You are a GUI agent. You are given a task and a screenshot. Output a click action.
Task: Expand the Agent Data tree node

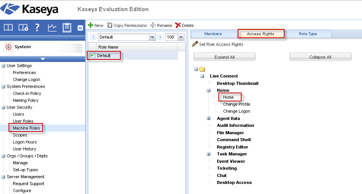(208, 118)
